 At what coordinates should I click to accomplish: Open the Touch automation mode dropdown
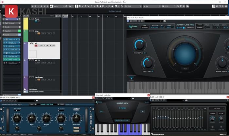(59, 6)
